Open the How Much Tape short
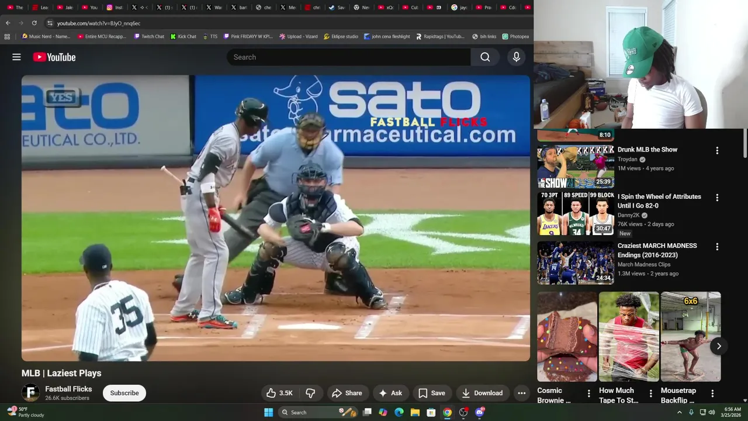748x421 pixels. coord(629,337)
